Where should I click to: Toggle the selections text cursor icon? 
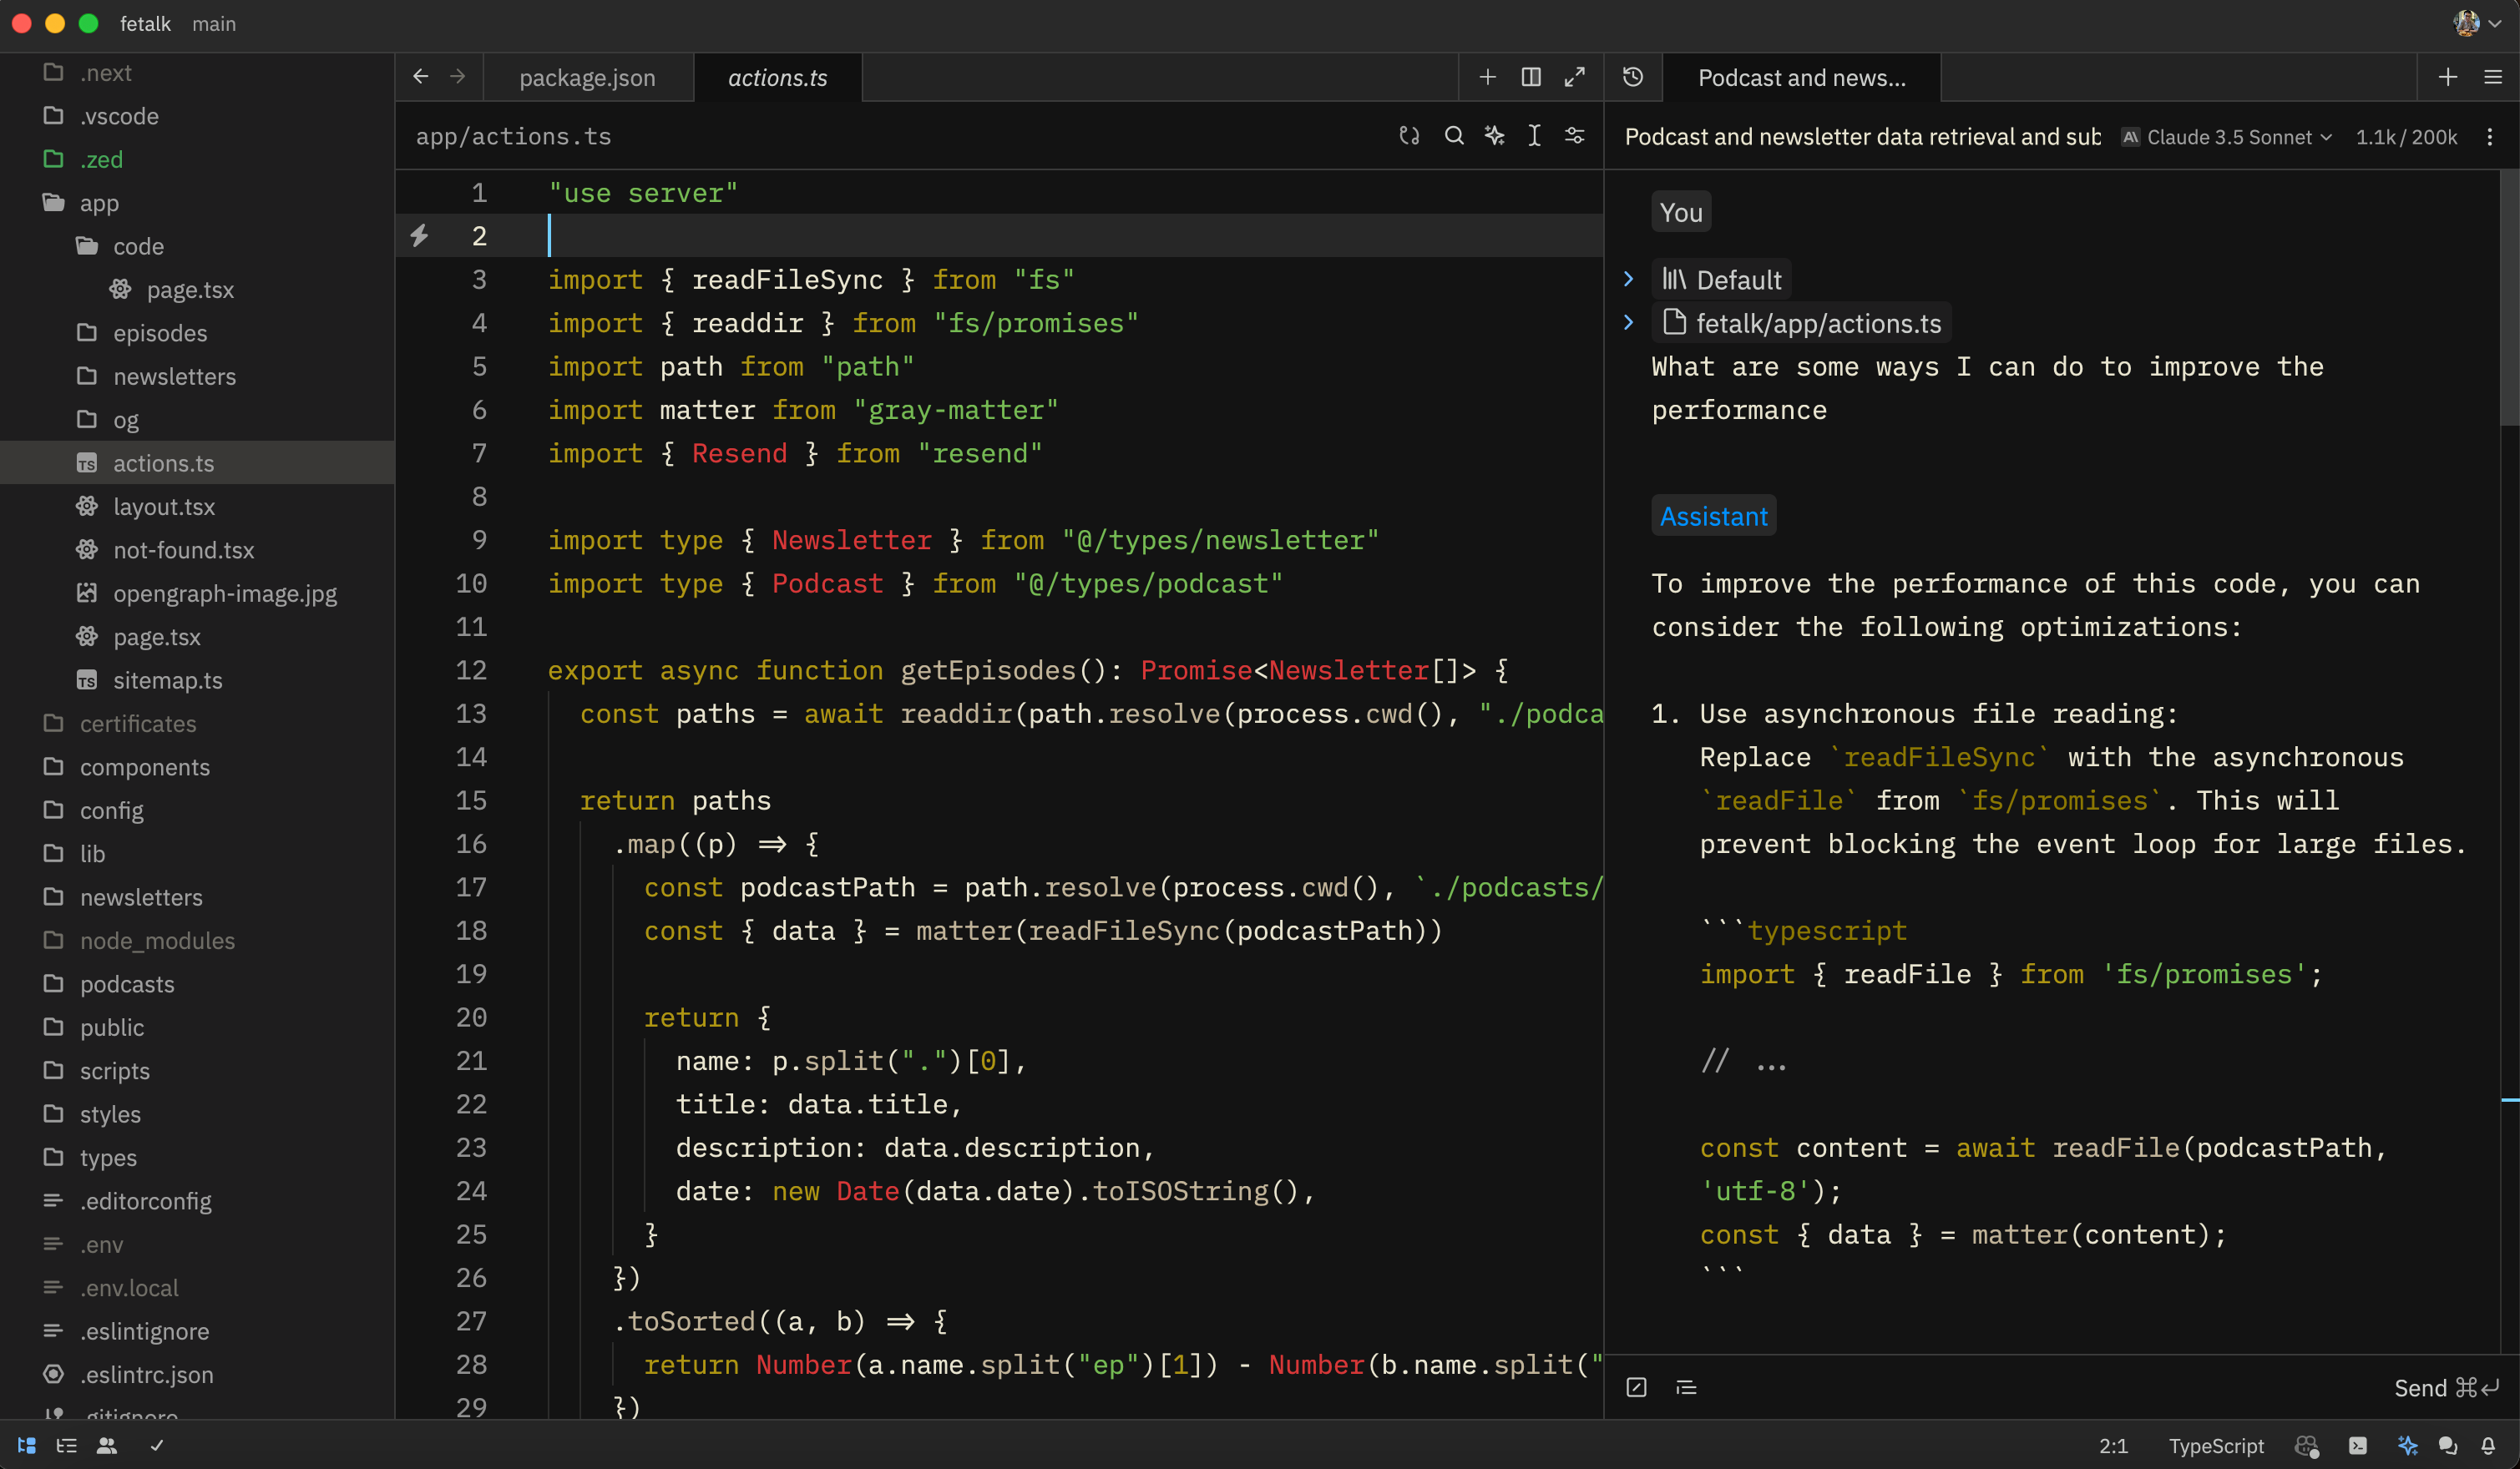[1534, 136]
